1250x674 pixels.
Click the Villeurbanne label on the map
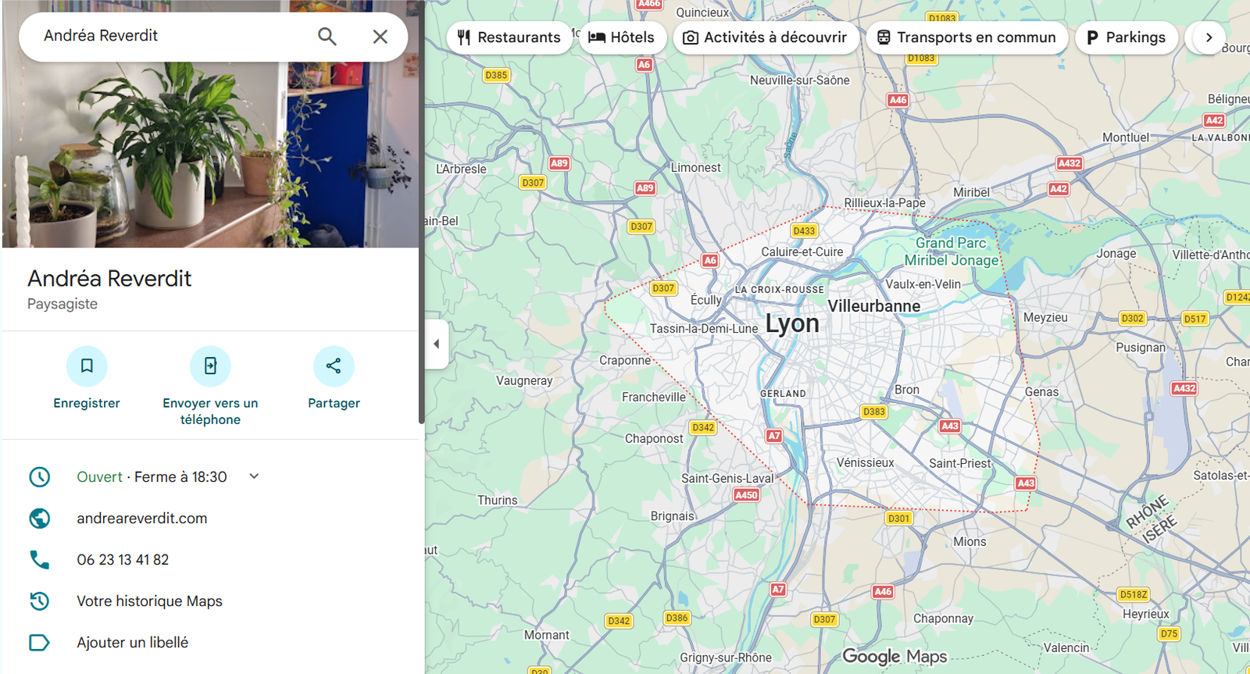(x=873, y=306)
